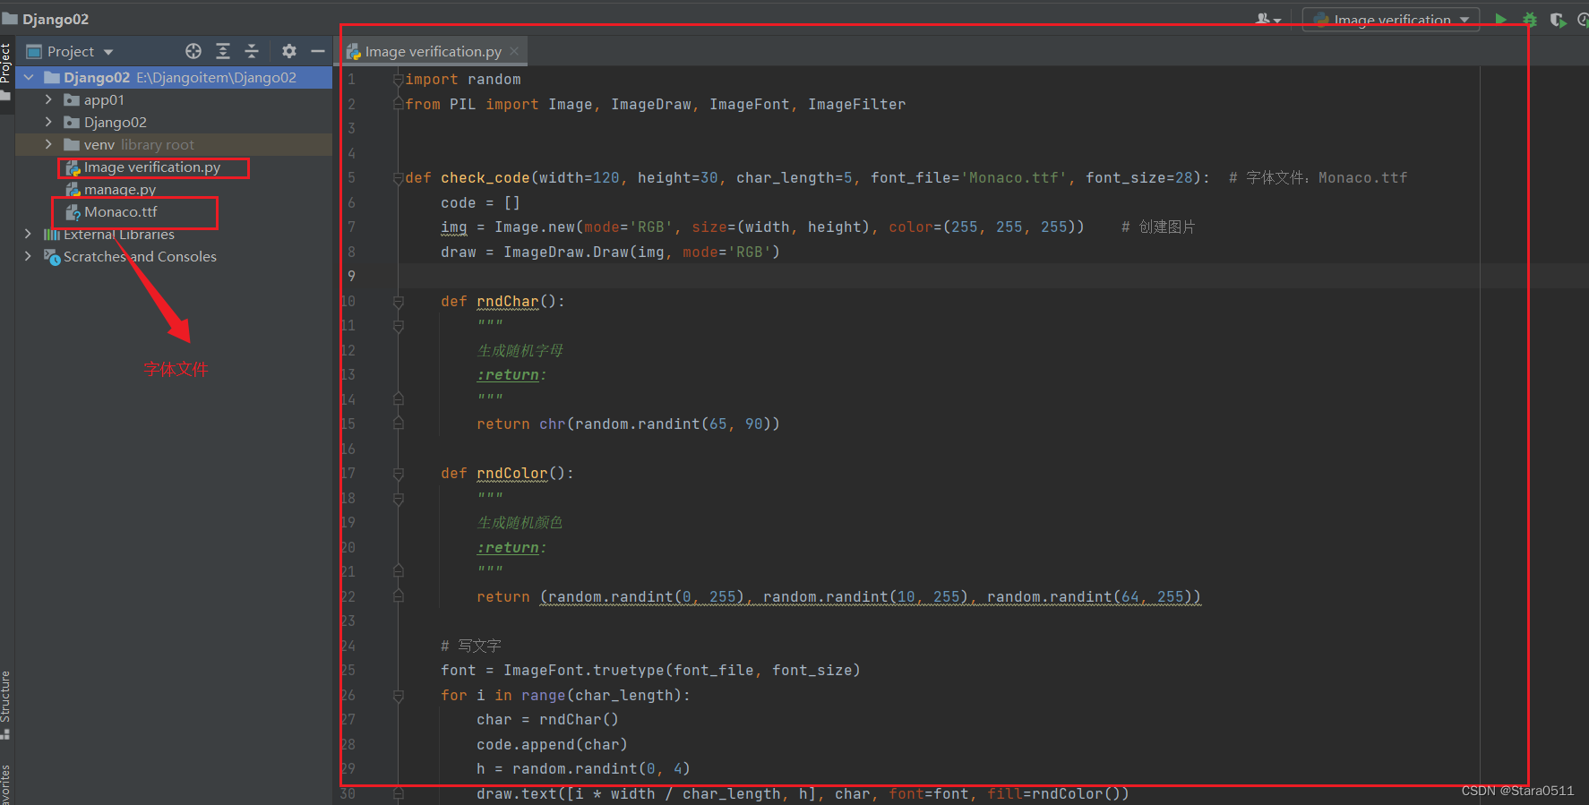Click the profiler clock icon at far right
Image resolution: width=1589 pixels, height=805 pixels.
pos(1583,19)
